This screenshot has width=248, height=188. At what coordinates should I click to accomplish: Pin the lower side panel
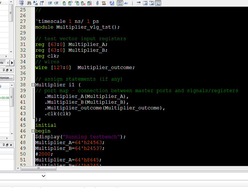pos(4,145)
